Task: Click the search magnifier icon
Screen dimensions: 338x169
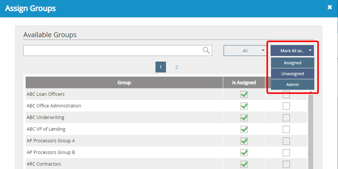Action: [206, 50]
